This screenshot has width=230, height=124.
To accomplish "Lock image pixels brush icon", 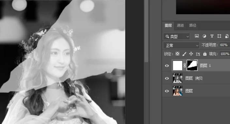I will coord(184,54).
